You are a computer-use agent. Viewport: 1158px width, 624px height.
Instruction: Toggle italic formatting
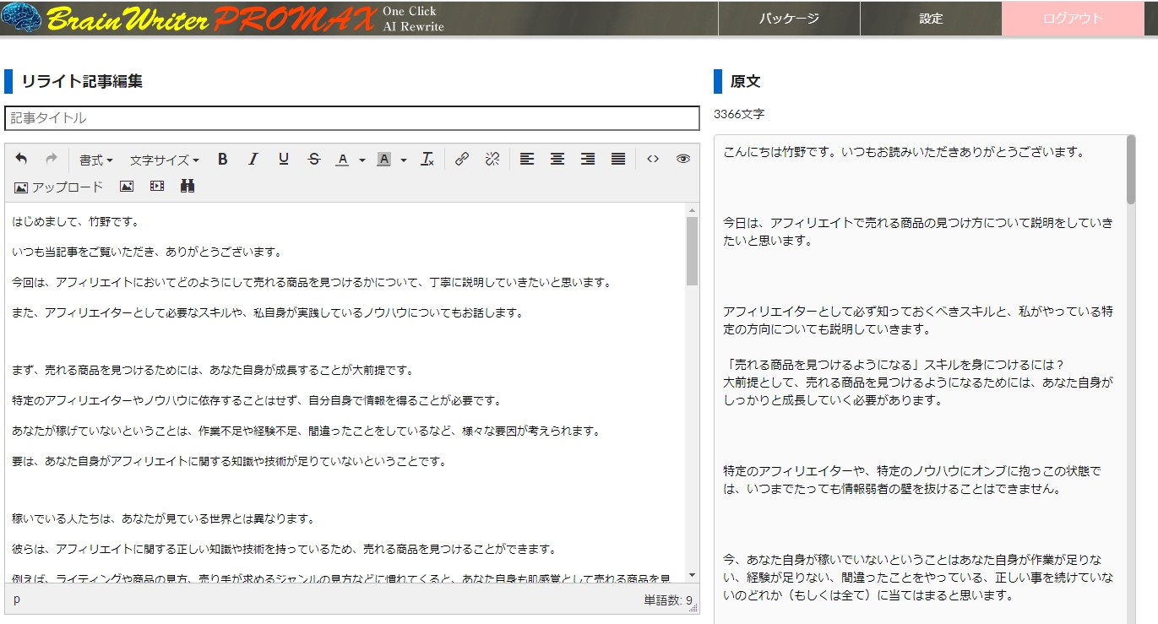253,160
